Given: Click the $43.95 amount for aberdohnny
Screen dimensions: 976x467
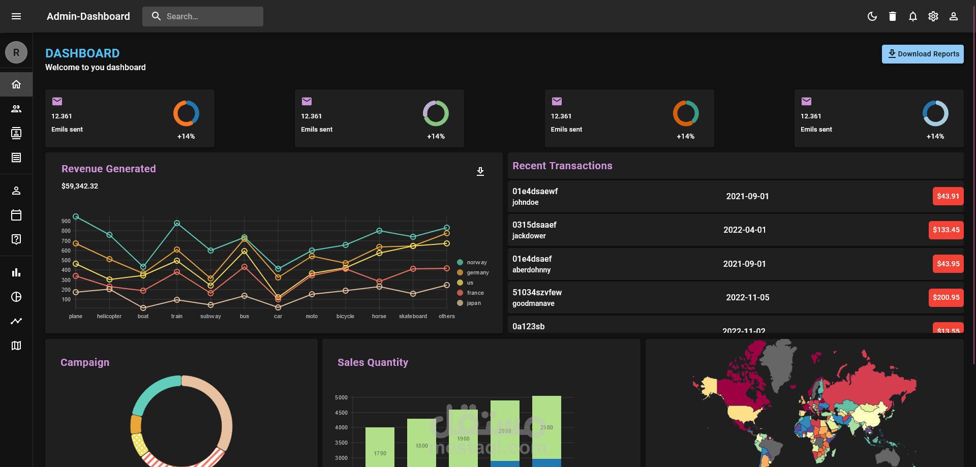Looking at the screenshot, I should tap(948, 264).
